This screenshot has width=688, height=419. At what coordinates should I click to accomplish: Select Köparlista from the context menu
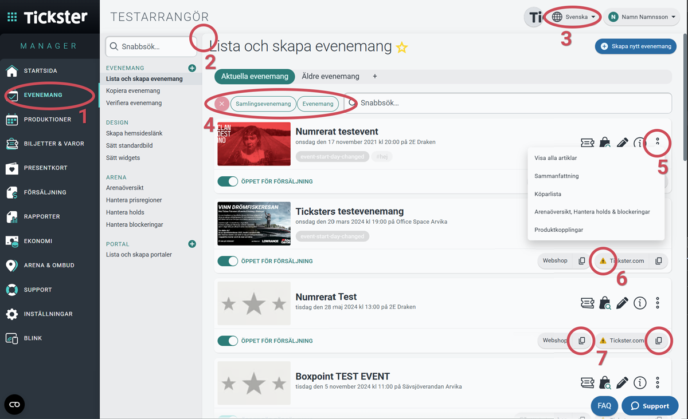pyautogui.click(x=548, y=194)
